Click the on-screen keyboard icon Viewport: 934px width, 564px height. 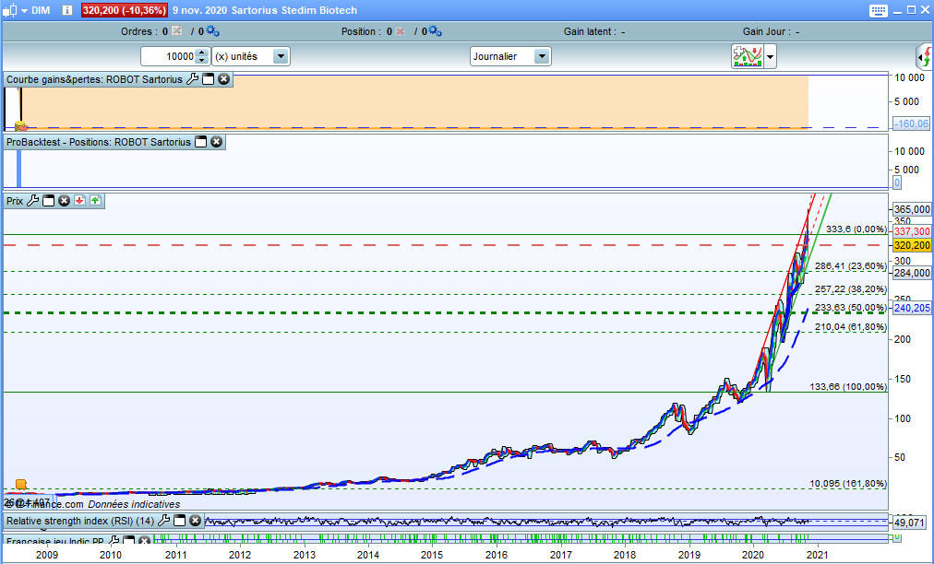(878, 10)
